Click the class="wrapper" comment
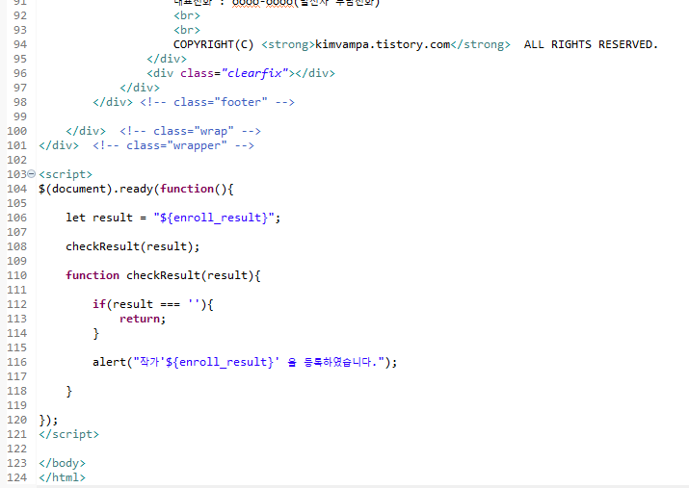Viewport: 689px width, 488px height. tap(173, 145)
